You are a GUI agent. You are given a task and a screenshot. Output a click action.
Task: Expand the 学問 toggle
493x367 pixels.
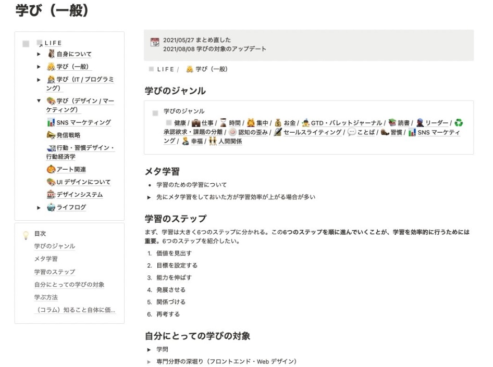(149, 349)
